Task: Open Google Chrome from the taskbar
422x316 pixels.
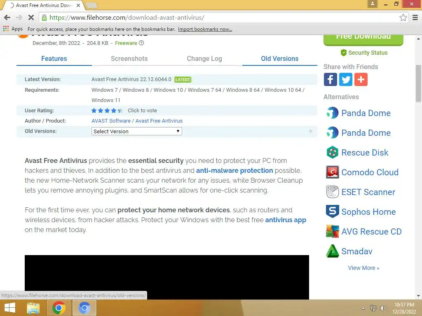Action: click(59, 308)
